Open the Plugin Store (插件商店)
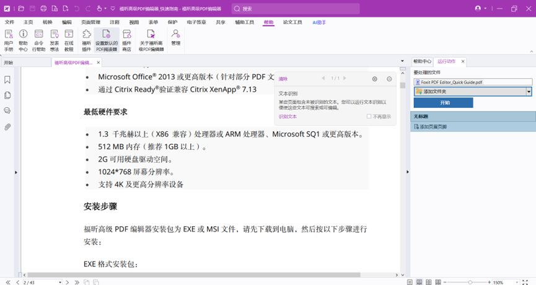Image resolution: width=536 pixels, height=285 pixels. [127, 40]
